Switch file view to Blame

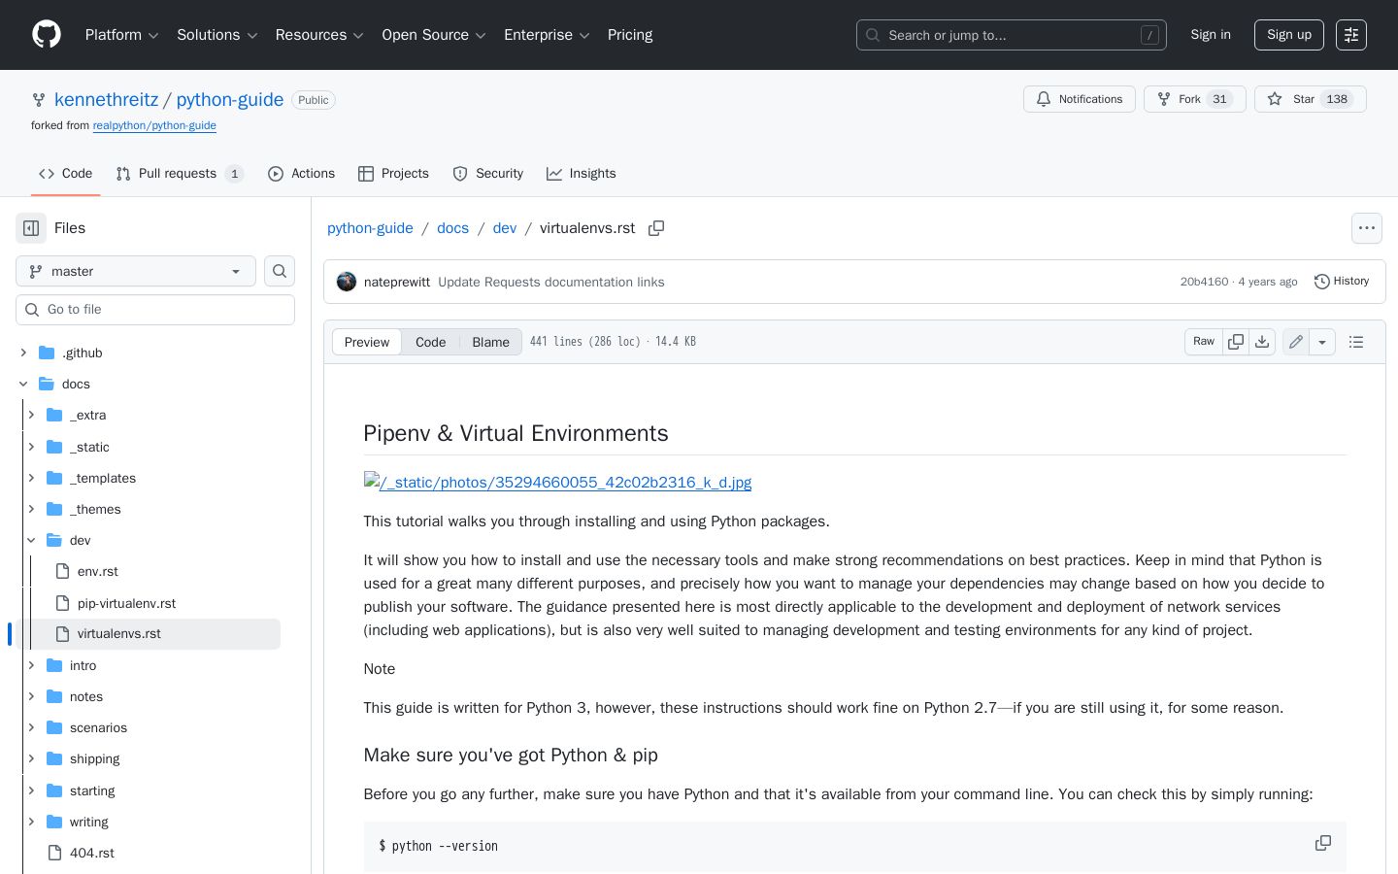491,342
